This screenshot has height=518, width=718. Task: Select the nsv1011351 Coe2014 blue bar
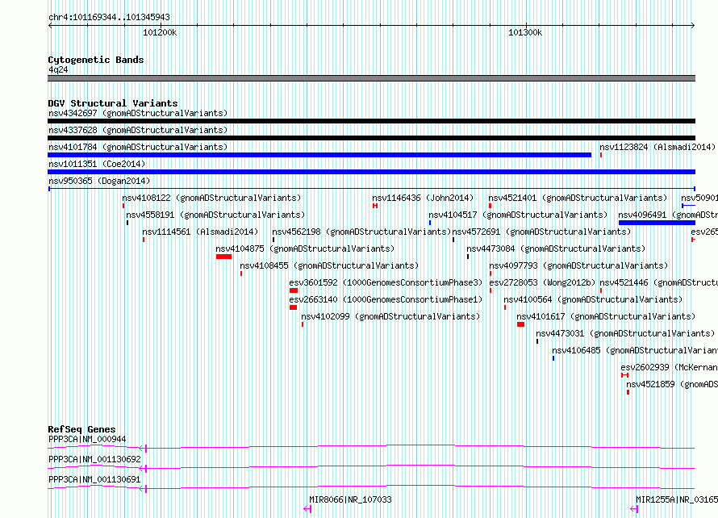371,172
